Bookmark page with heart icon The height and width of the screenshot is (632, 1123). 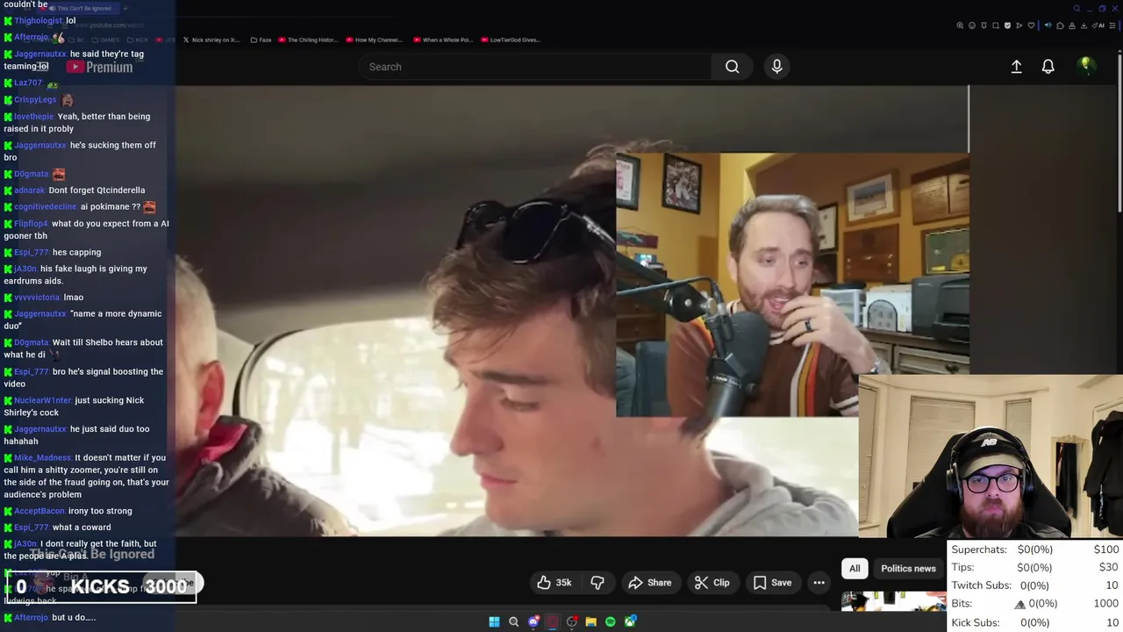(x=1031, y=25)
